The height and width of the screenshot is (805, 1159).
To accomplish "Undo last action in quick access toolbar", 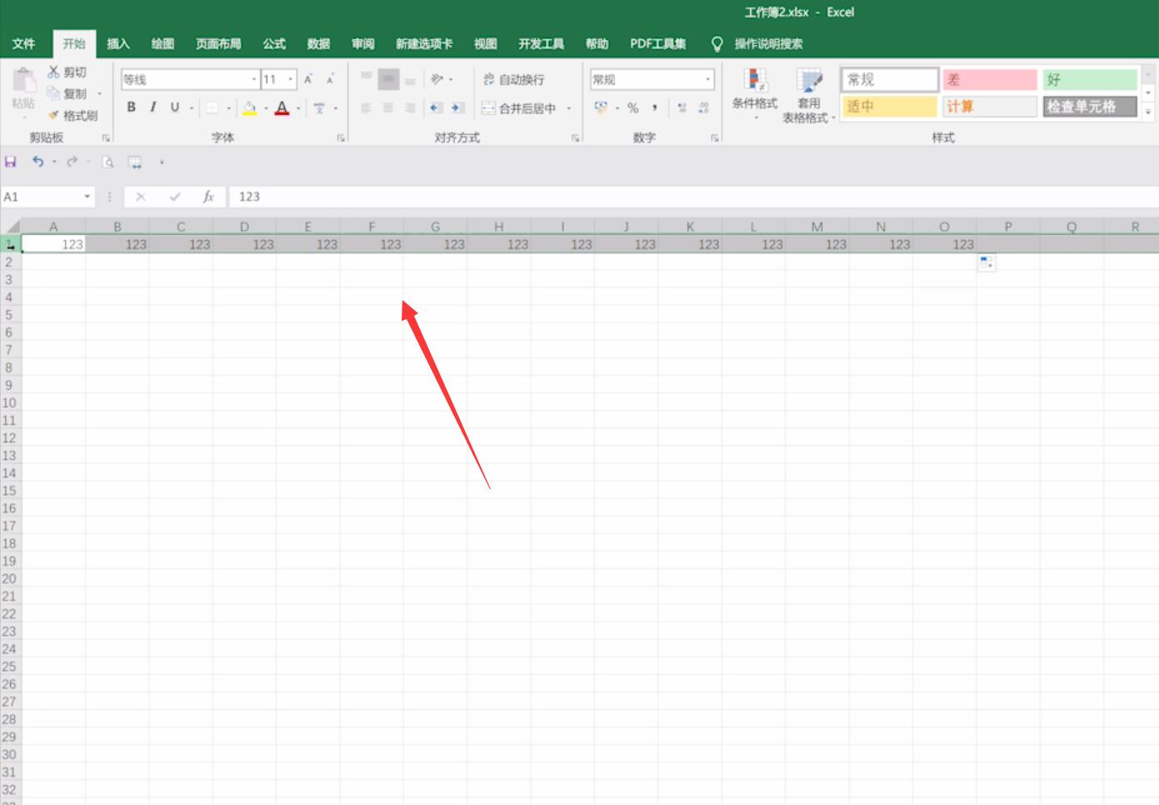I will click(x=37, y=162).
